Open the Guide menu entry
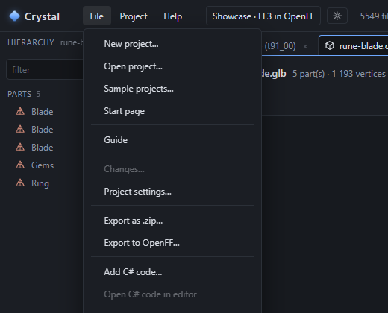This screenshot has width=388, height=313. (x=172, y=140)
